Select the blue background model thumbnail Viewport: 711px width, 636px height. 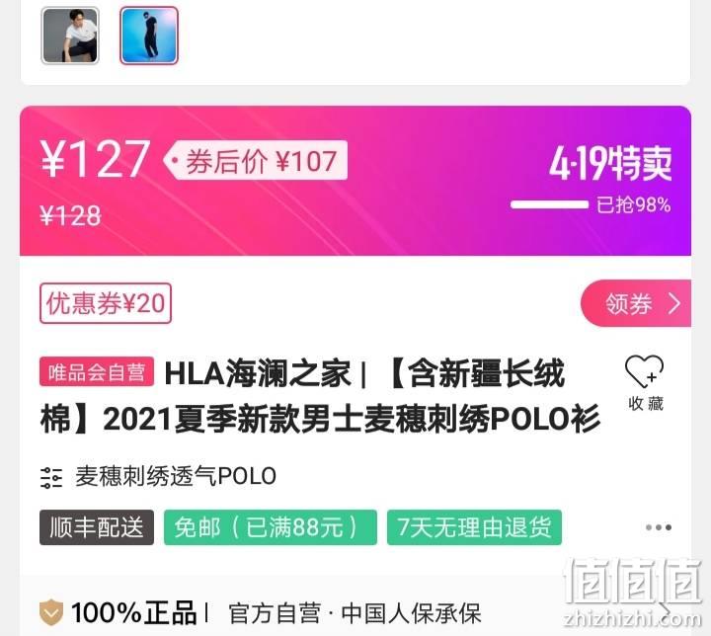tap(149, 36)
